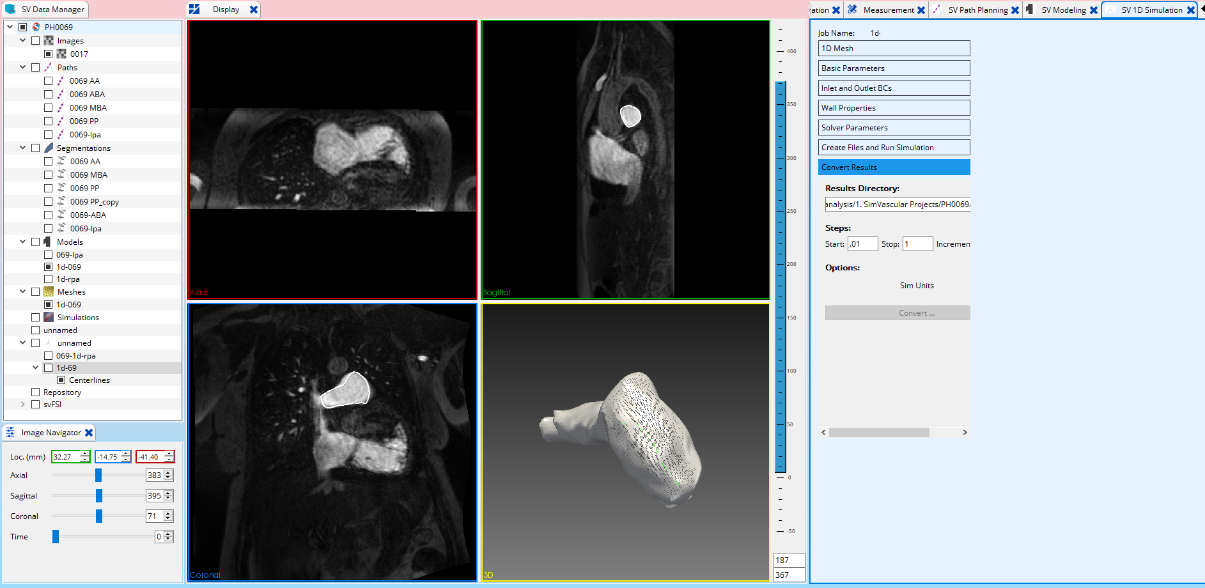Screen dimensions: 1205x588
Task: Collapse the Paths tree node
Action: [x=23, y=67]
